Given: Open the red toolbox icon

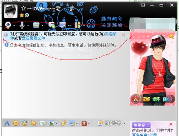Looking at the screenshot, I should (x=84, y=123).
